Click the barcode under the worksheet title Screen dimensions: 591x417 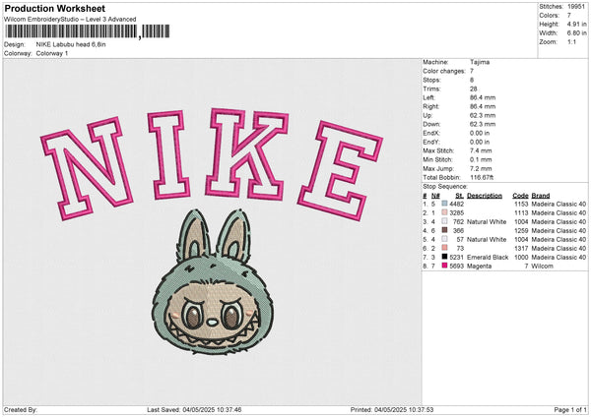[71, 33]
